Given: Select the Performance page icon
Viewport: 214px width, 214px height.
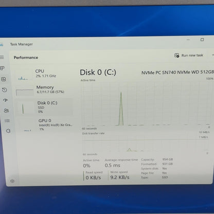Looking at the screenshot, I should (x=4, y=79).
